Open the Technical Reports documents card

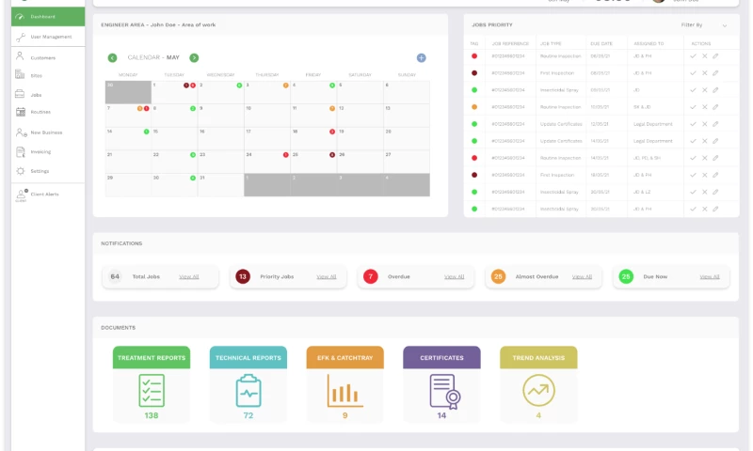coord(248,385)
